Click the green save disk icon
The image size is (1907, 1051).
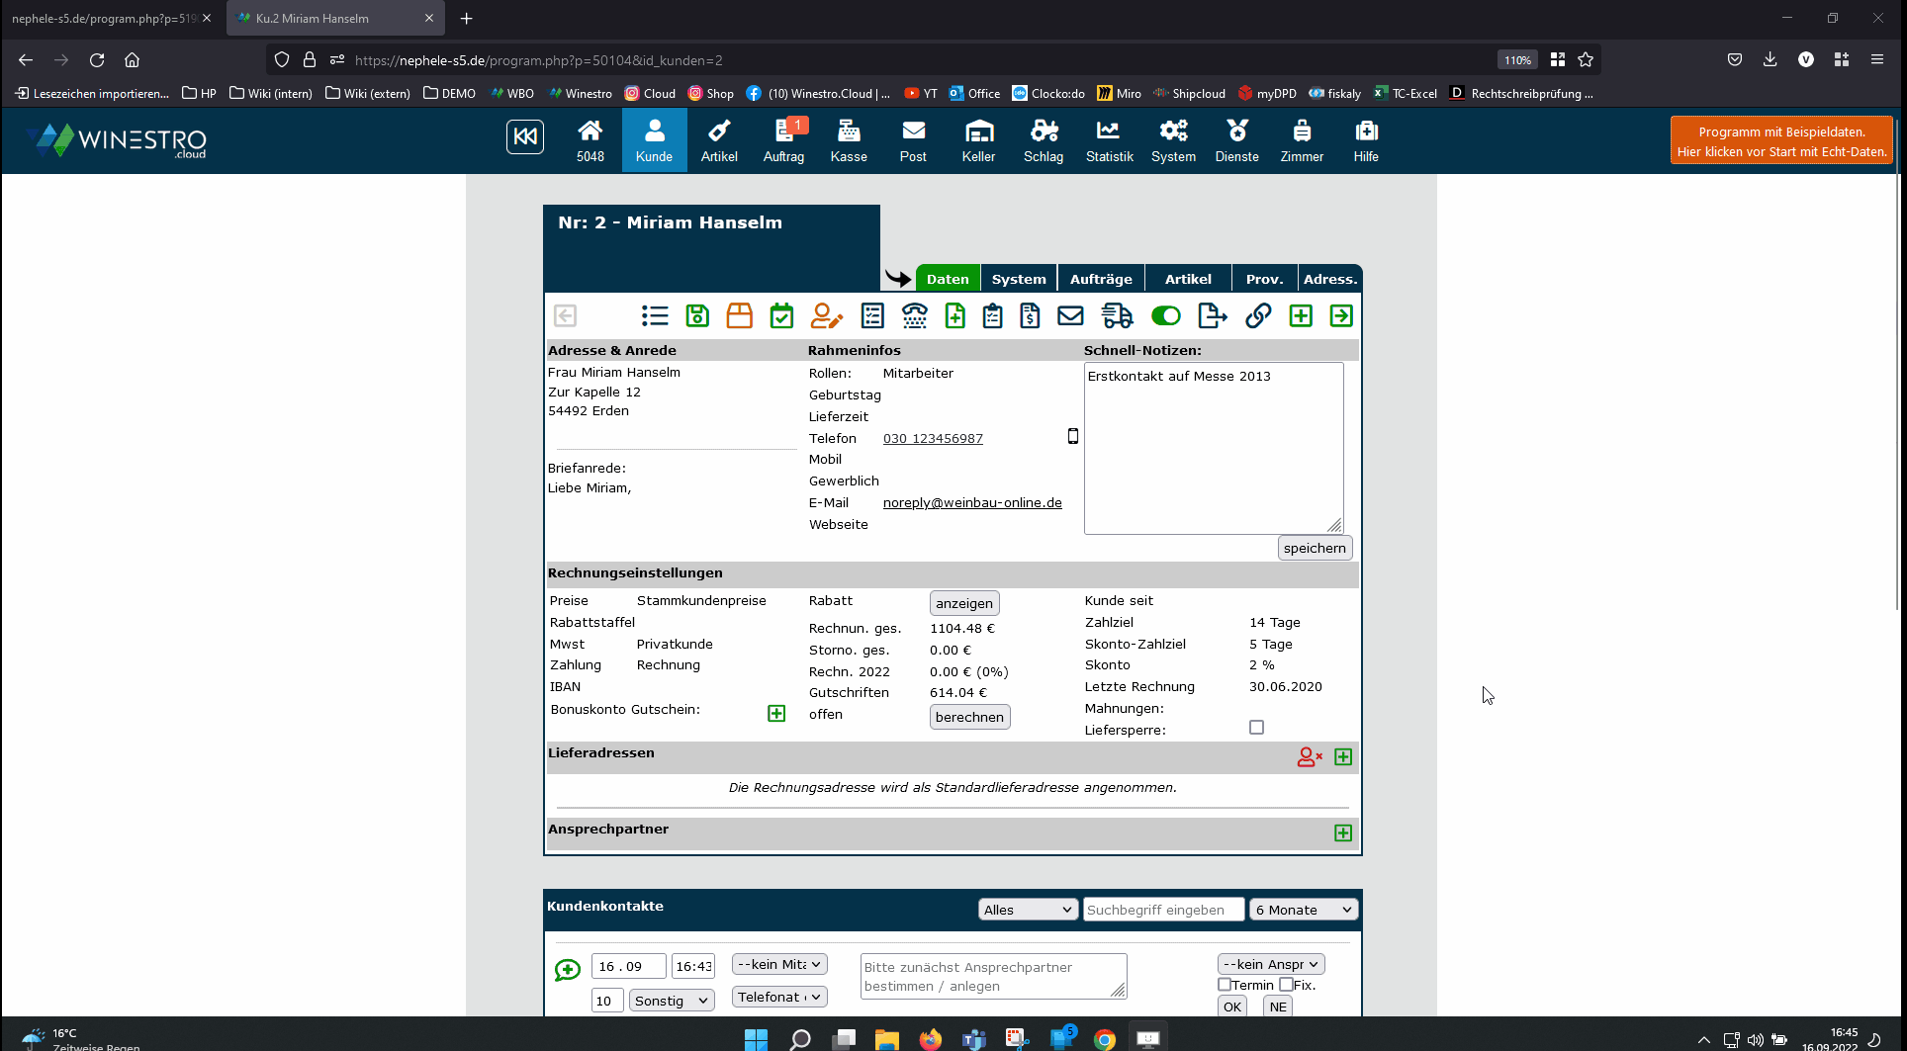(697, 315)
